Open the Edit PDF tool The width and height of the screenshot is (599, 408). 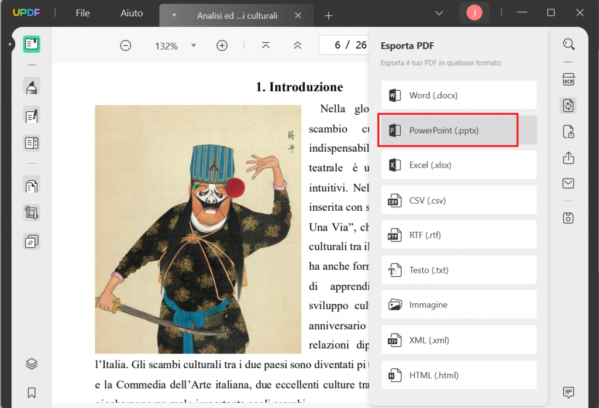[x=32, y=115]
